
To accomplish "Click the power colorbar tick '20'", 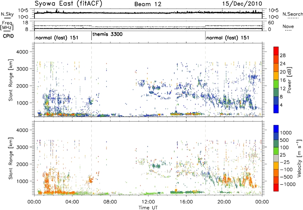I will pos(283,72).
